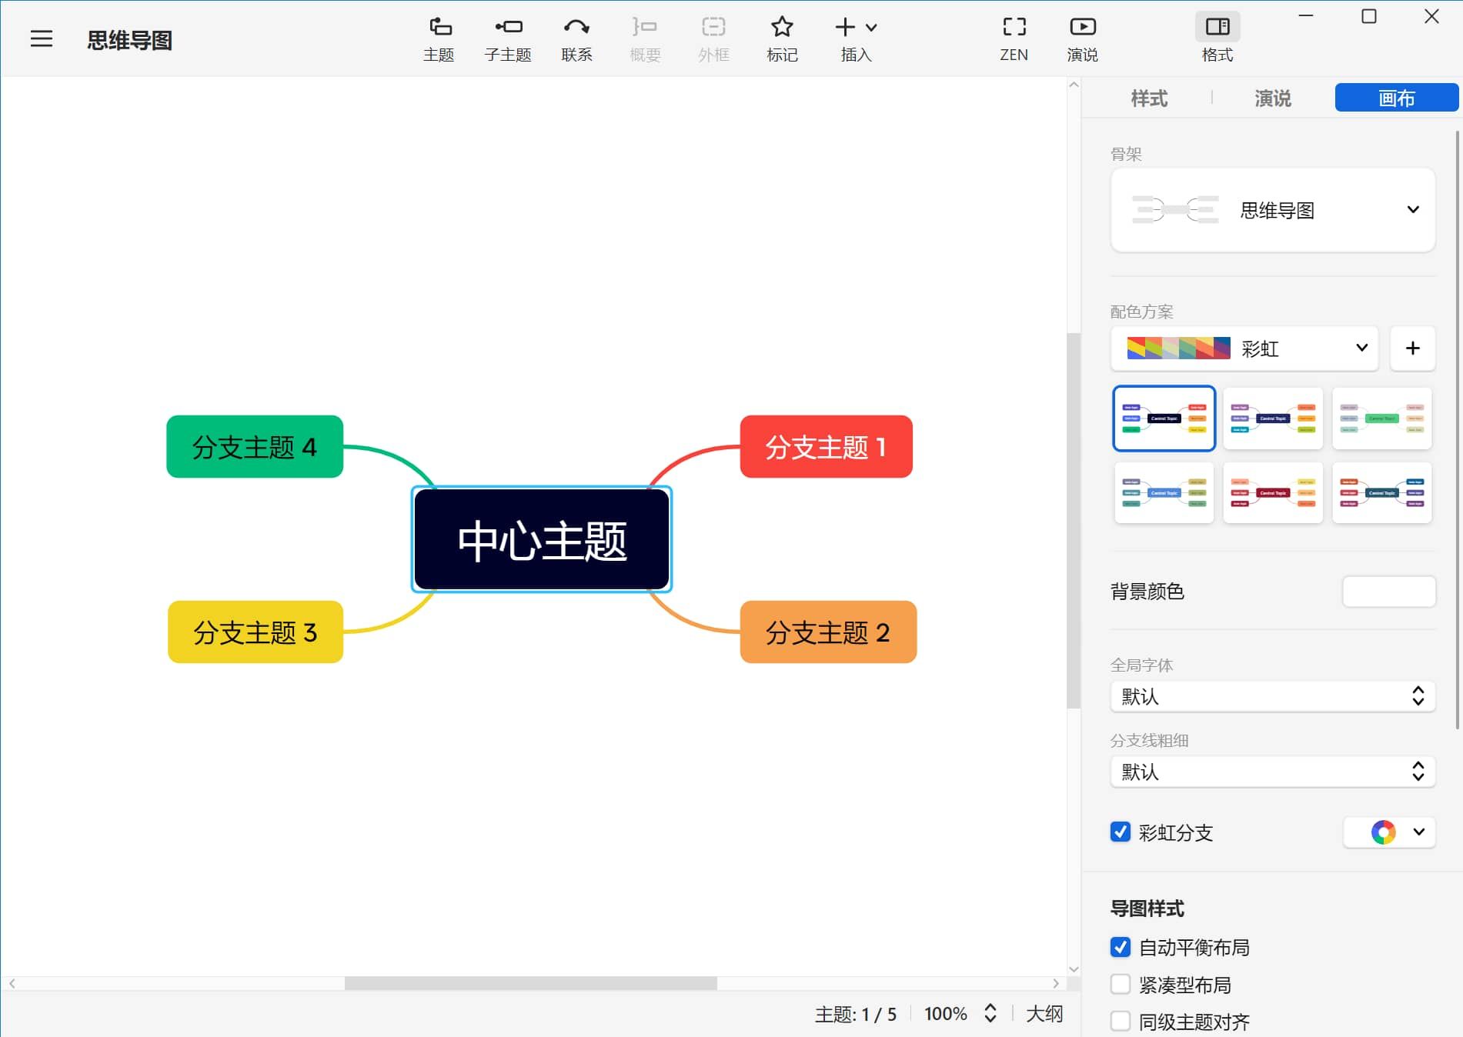The image size is (1463, 1037).
Task: Click the 子主题 (Subtopic) icon
Action: [508, 36]
